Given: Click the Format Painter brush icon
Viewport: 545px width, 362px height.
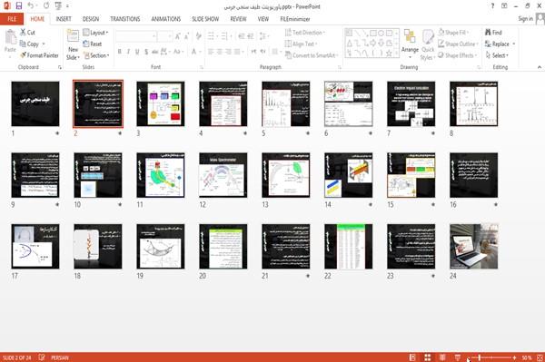Looking at the screenshot, I should pyautogui.click(x=23, y=55).
